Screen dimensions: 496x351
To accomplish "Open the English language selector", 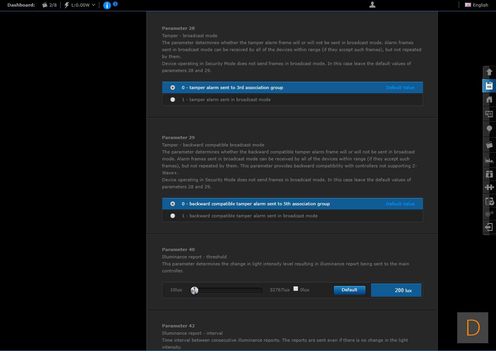I will click(477, 5).
